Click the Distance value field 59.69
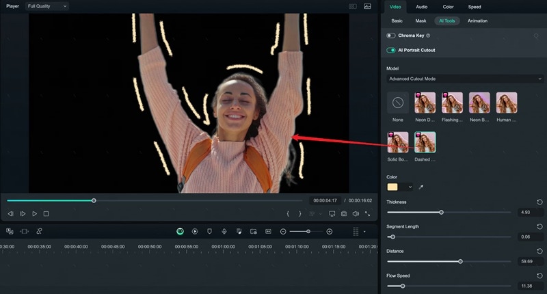 pyautogui.click(x=530, y=261)
